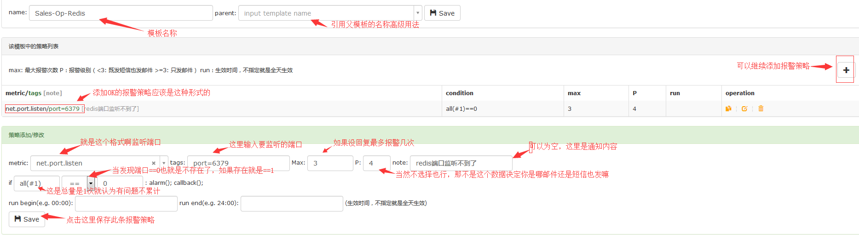Expand the metric net.port.listen dropdown arrow
Screen dimensions: 859x240
point(164,163)
